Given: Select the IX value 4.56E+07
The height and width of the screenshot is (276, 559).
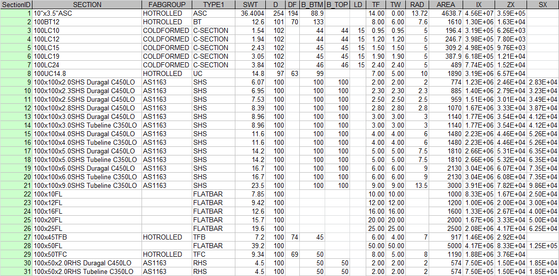Looking at the screenshot, I should click(479, 13).
